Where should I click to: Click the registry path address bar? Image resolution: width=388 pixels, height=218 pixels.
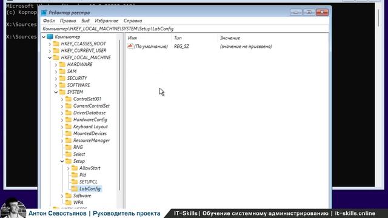(185, 28)
